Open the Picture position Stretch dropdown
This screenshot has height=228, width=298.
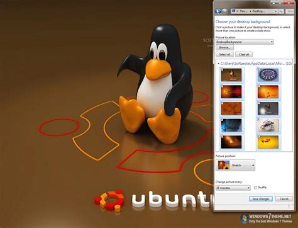coord(236,165)
